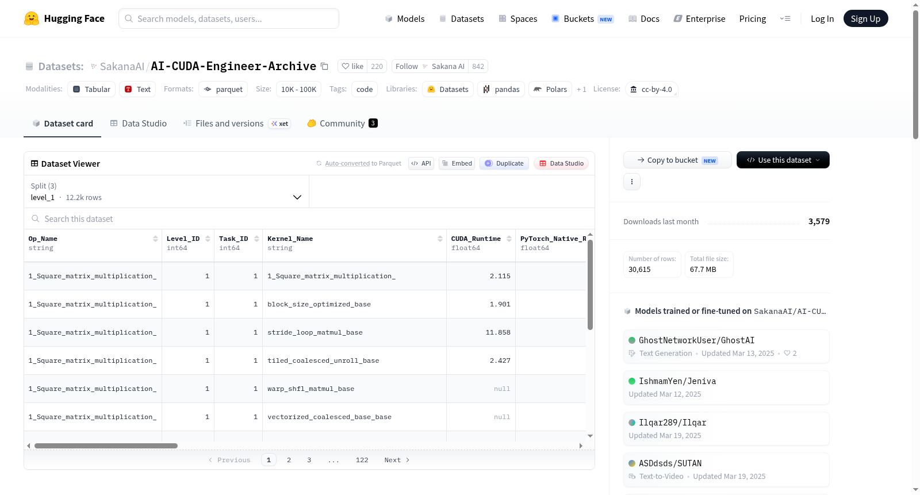Sort by Task_ID column sort arrows
This screenshot has width=920, height=495.
[256, 239]
